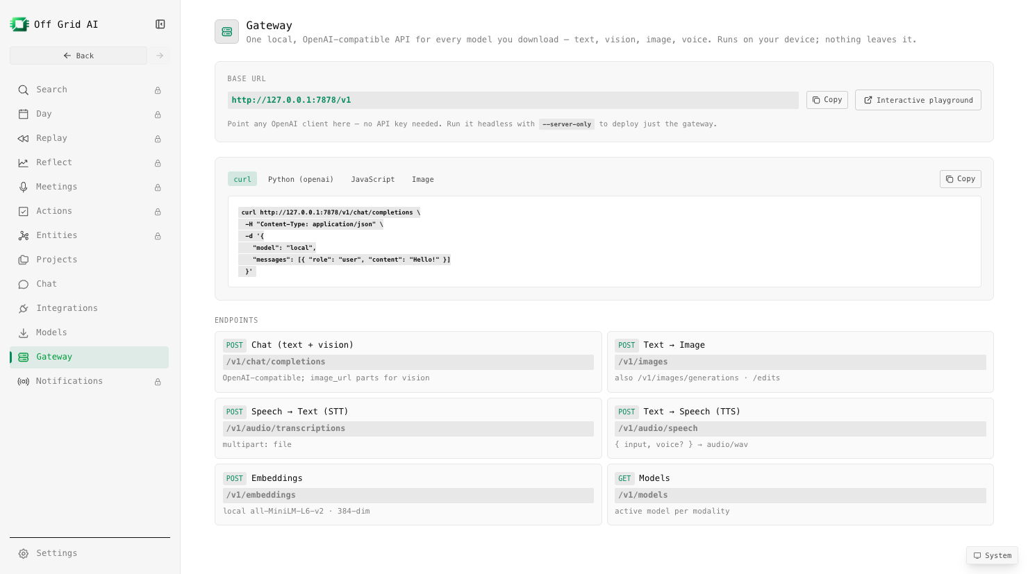Switch to the Image tab
This screenshot has height=574, width=1028.
(x=423, y=179)
